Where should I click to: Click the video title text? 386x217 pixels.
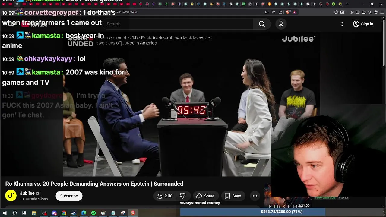(x=94, y=184)
